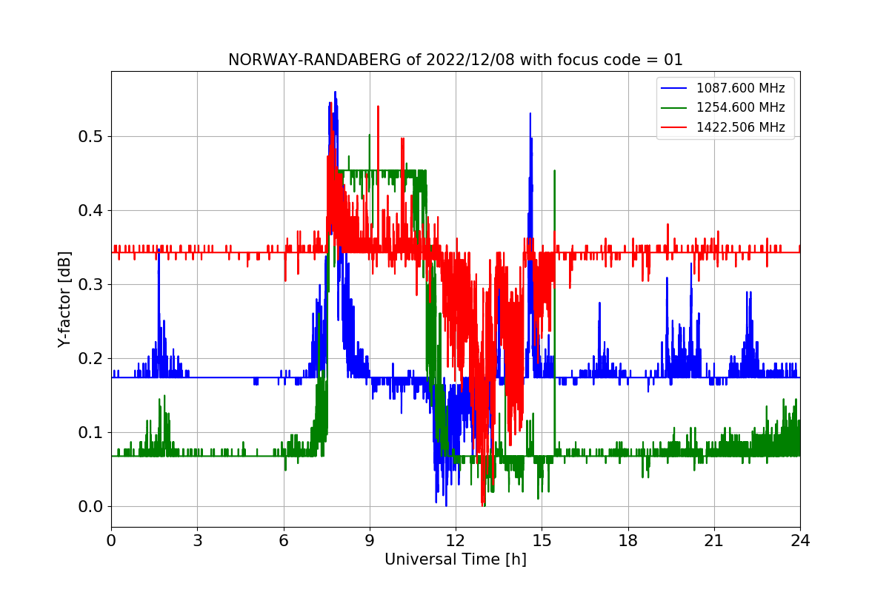Click x-axis tick label '9'
This screenshot has height=592, width=889.
pyautogui.click(x=370, y=541)
